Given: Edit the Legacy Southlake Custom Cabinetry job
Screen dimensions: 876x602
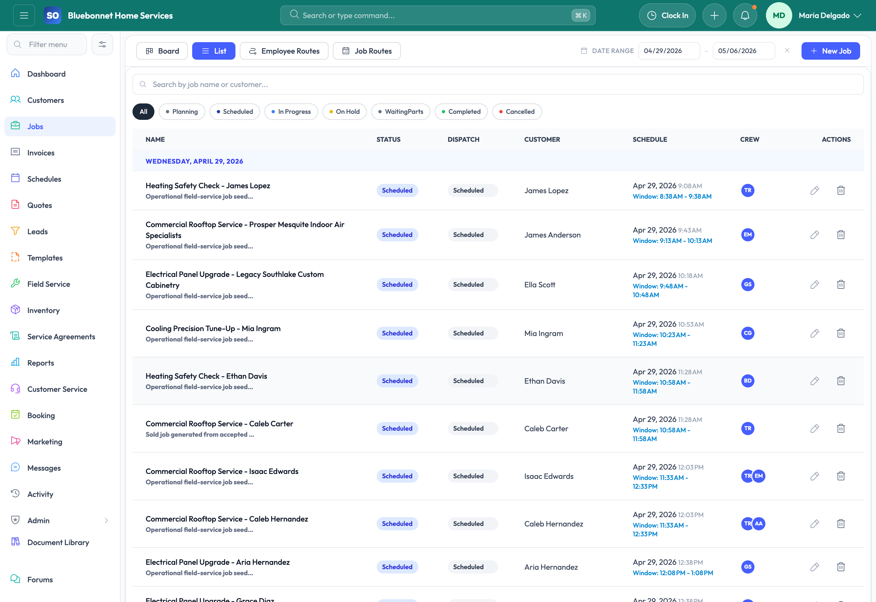Looking at the screenshot, I should [x=814, y=284].
